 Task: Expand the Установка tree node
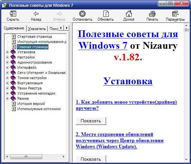[7, 52]
